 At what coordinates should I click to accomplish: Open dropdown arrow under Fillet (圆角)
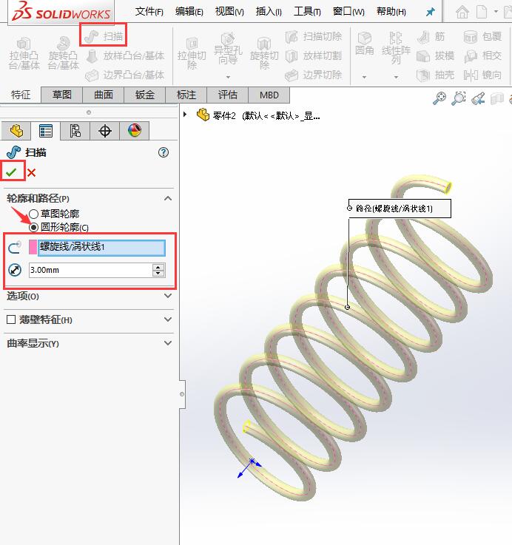(364, 77)
